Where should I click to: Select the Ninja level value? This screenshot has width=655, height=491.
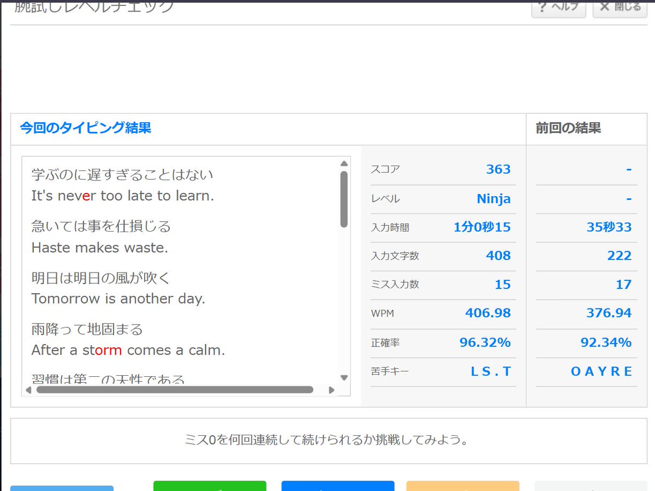[494, 198]
